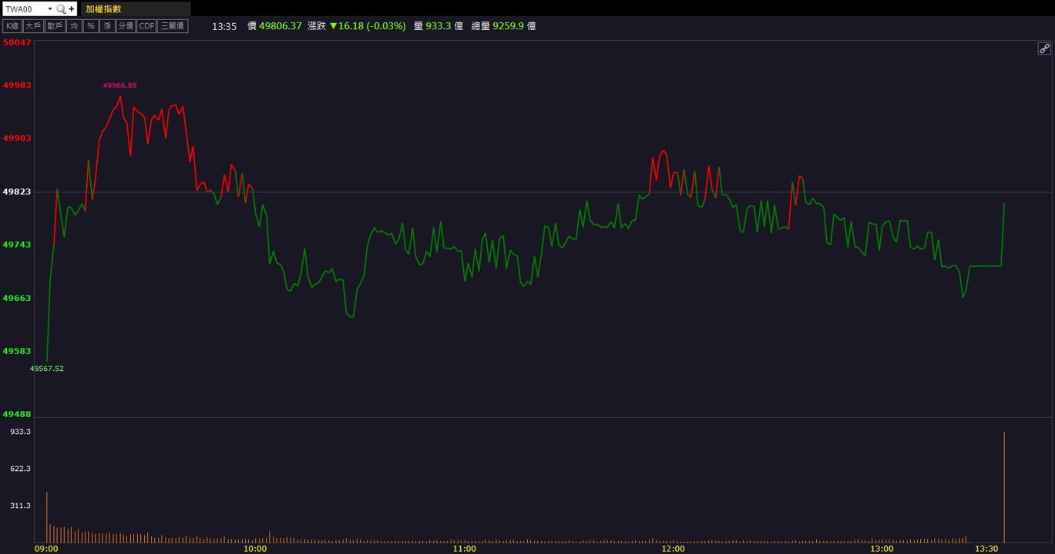Click the 加權指數 title label
Image resolution: width=1055 pixels, height=554 pixels.
[x=103, y=9]
